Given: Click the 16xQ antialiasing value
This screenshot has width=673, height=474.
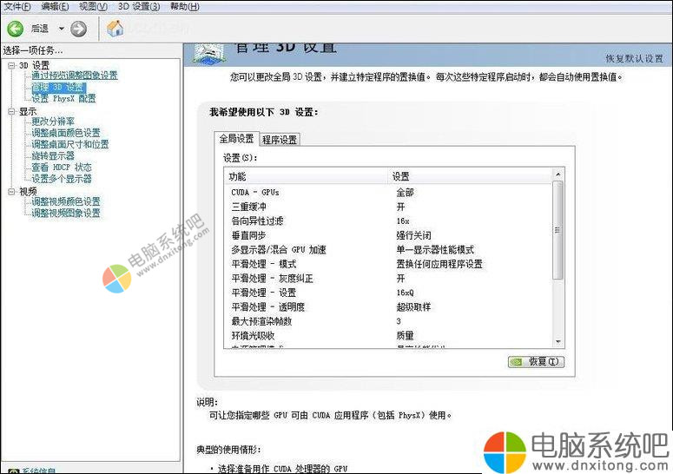Looking at the screenshot, I should (x=405, y=293).
